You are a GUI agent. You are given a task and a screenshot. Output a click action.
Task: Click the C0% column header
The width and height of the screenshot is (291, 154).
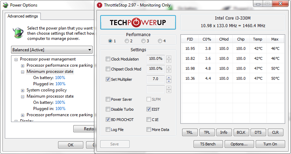click(x=207, y=39)
